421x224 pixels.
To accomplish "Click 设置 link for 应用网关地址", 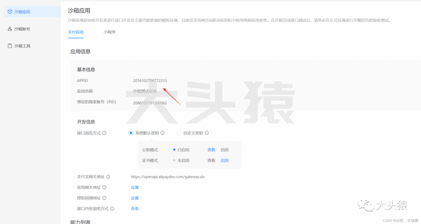I will tap(135, 187).
